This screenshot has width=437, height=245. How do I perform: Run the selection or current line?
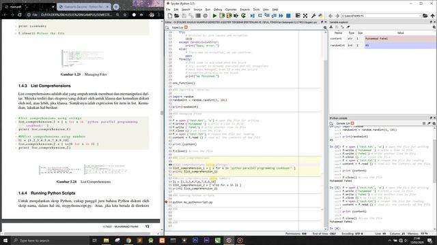click(x=236, y=16)
